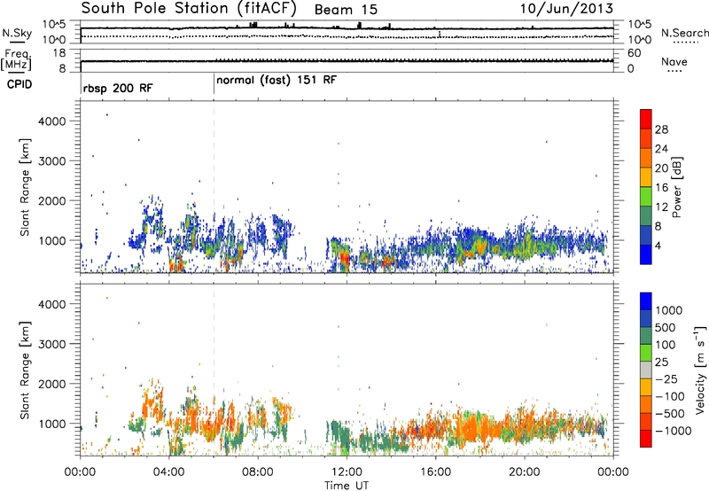Click the strong red power echo near 12:00
Screen dimensions: 709x491
pyautogui.click(x=344, y=260)
